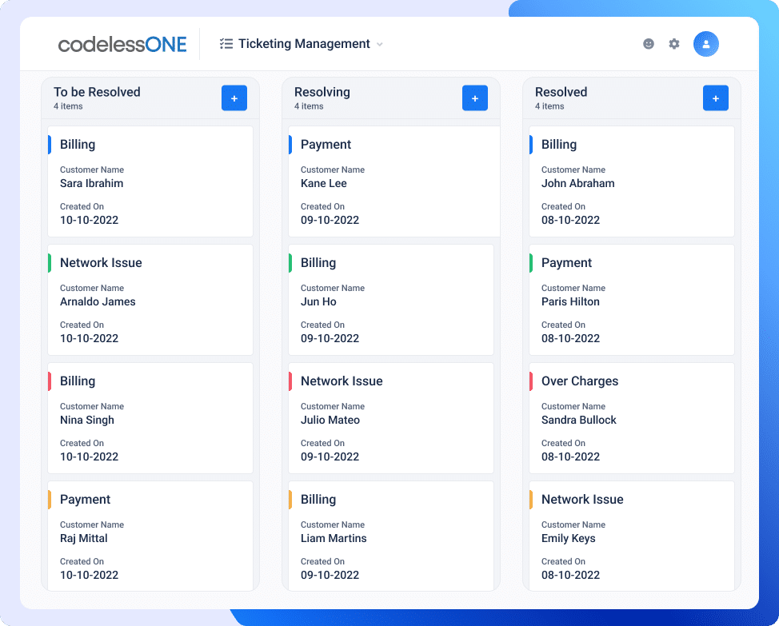Click customer name Liam Martins

pos(334,538)
